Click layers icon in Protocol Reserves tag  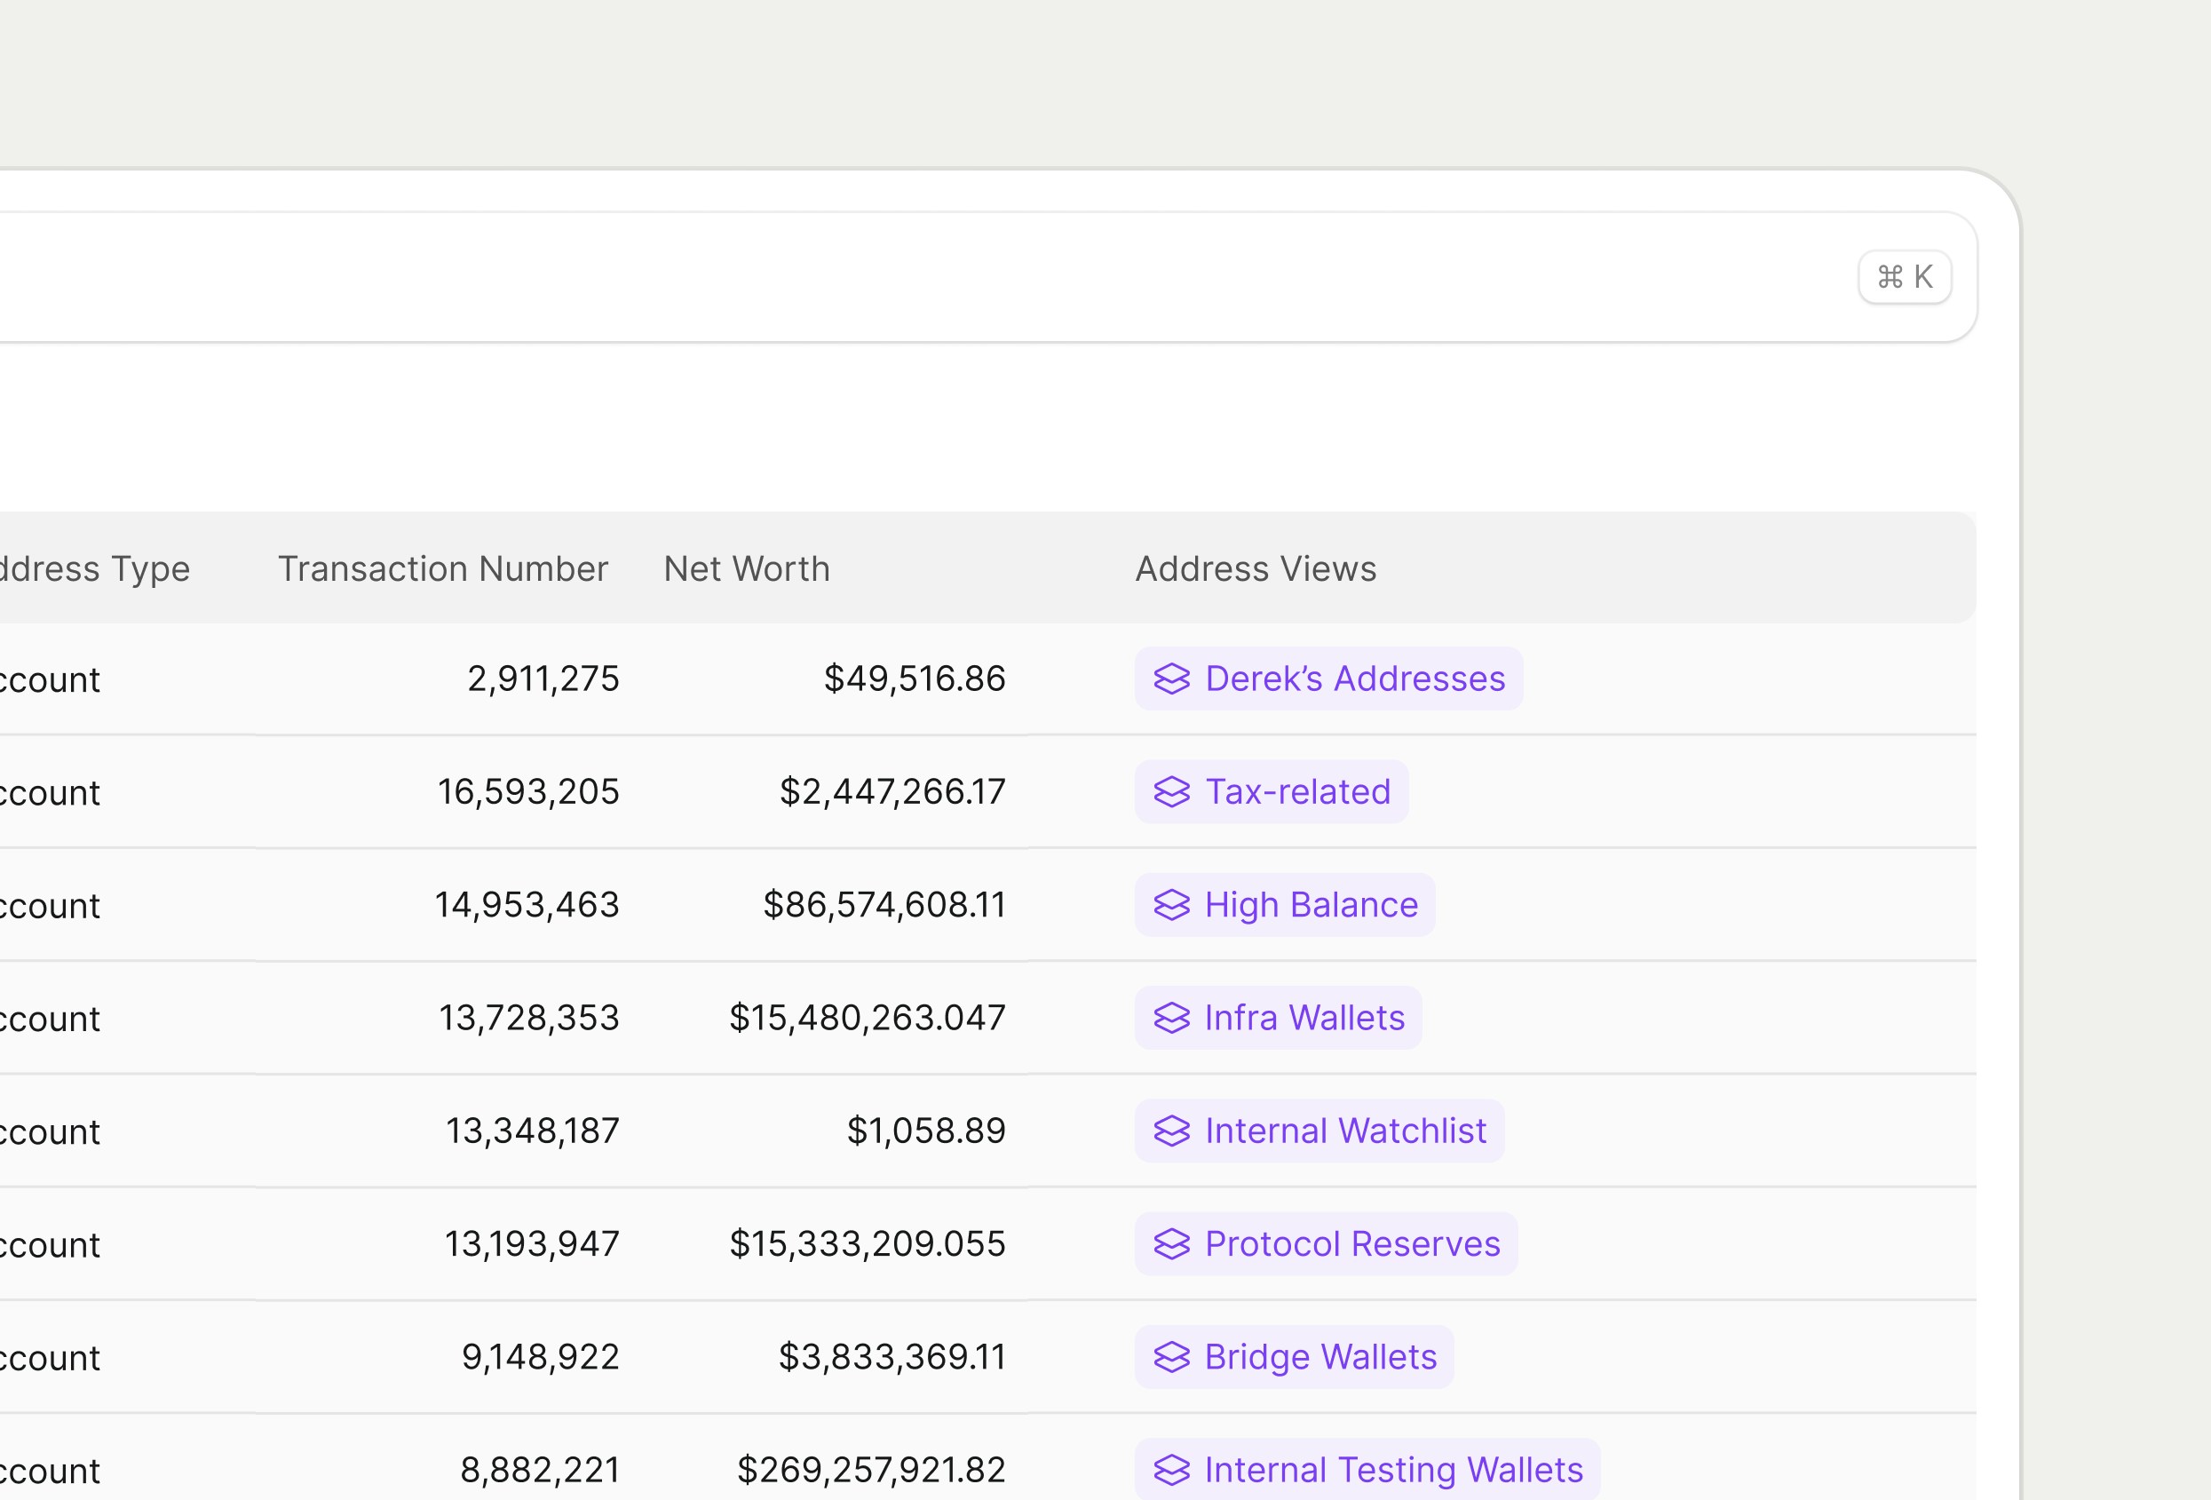pyautogui.click(x=1171, y=1244)
